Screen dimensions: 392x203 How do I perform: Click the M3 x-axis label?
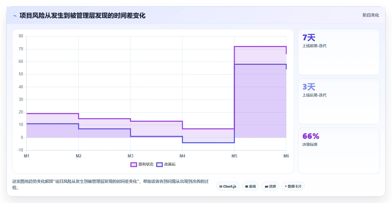tap(131, 156)
